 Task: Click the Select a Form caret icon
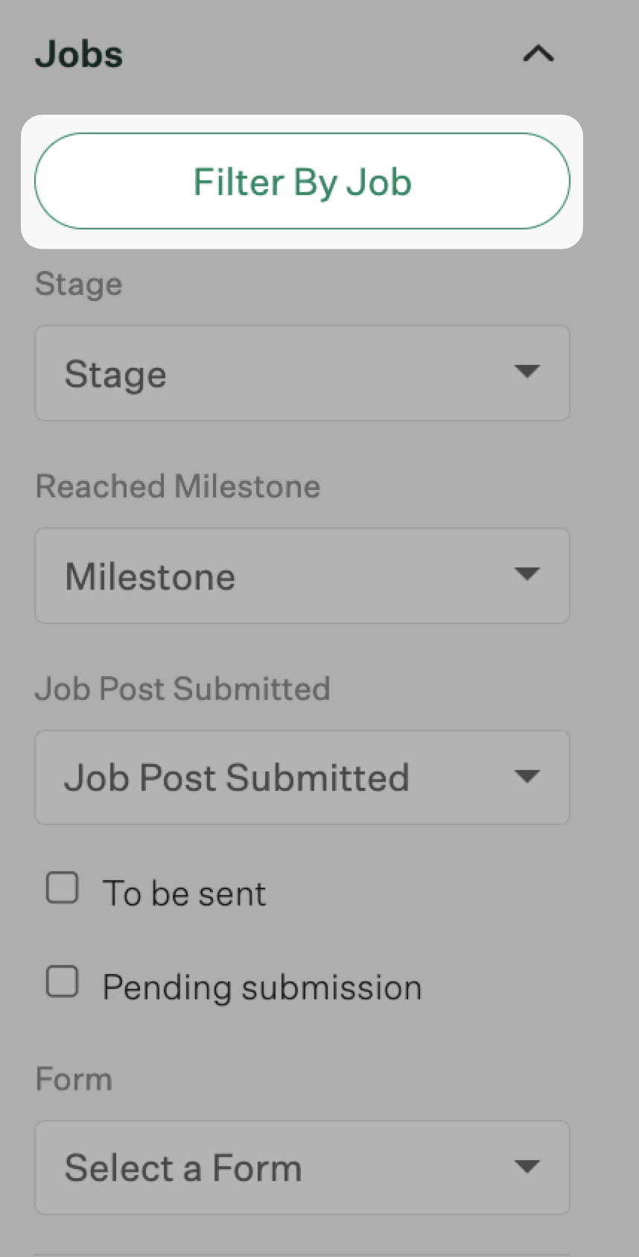pyautogui.click(x=527, y=1167)
